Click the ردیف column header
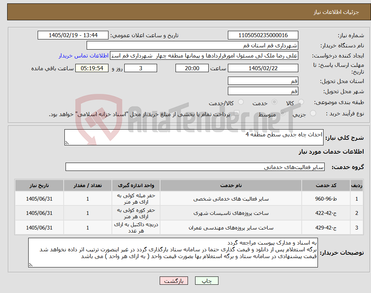This screenshot has width=371, height=293. (357, 186)
